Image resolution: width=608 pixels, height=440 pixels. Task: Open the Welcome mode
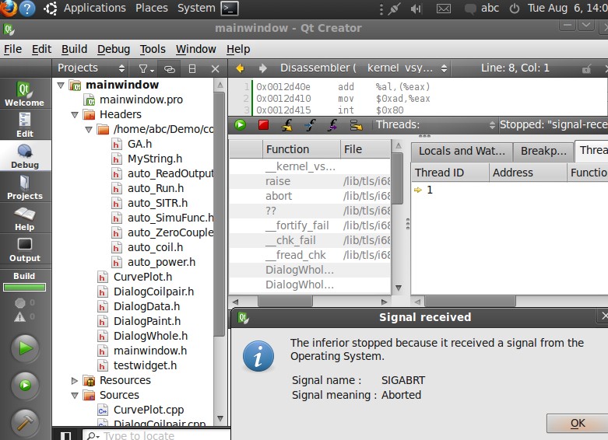click(x=25, y=93)
